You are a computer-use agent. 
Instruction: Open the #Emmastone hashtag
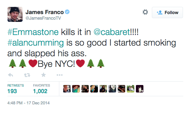[x=33, y=32]
